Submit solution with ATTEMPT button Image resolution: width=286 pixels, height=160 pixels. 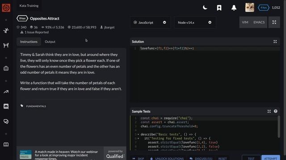tap(270, 158)
